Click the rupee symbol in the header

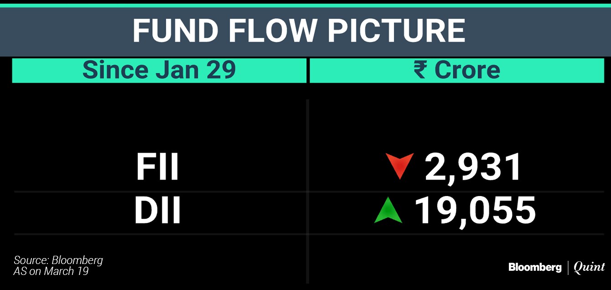pyautogui.click(x=421, y=70)
